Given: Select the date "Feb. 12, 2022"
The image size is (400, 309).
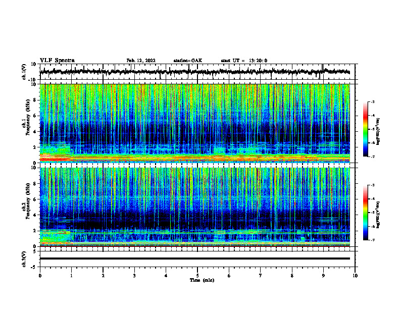Looking at the screenshot, I should click(x=141, y=61).
